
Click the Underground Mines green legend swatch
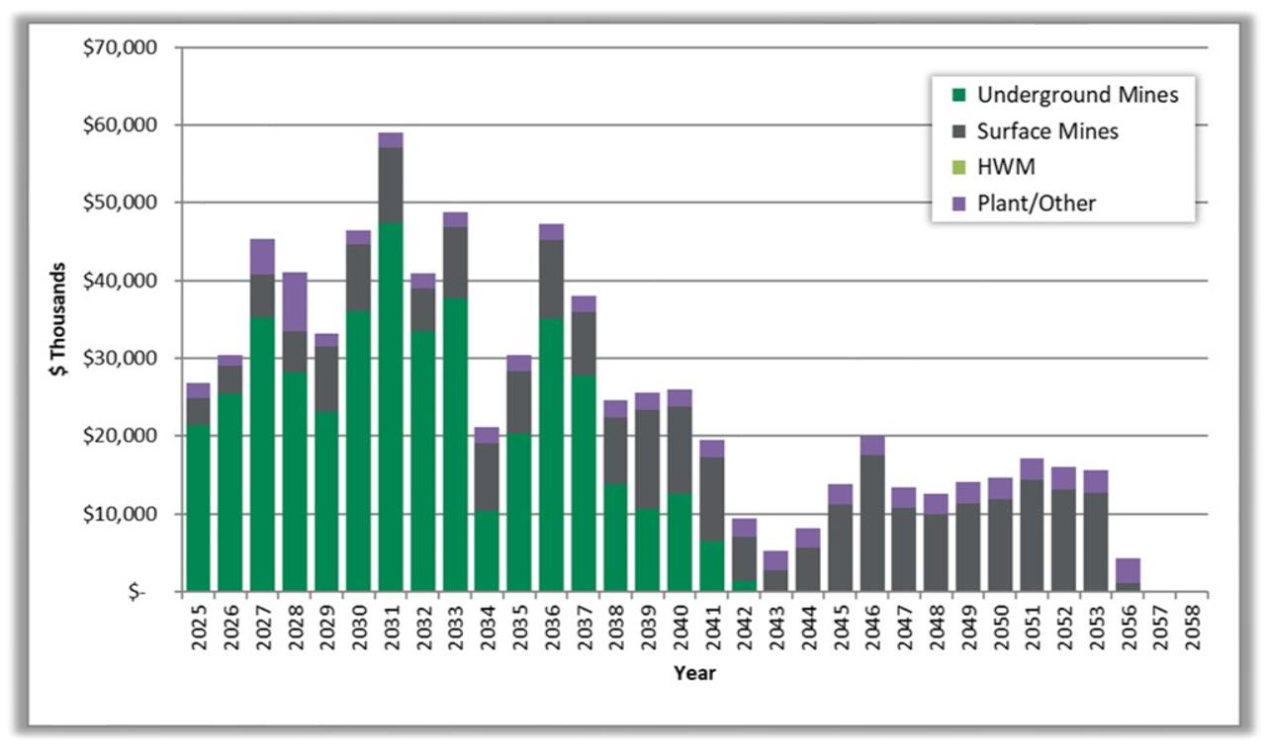point(958,96)
